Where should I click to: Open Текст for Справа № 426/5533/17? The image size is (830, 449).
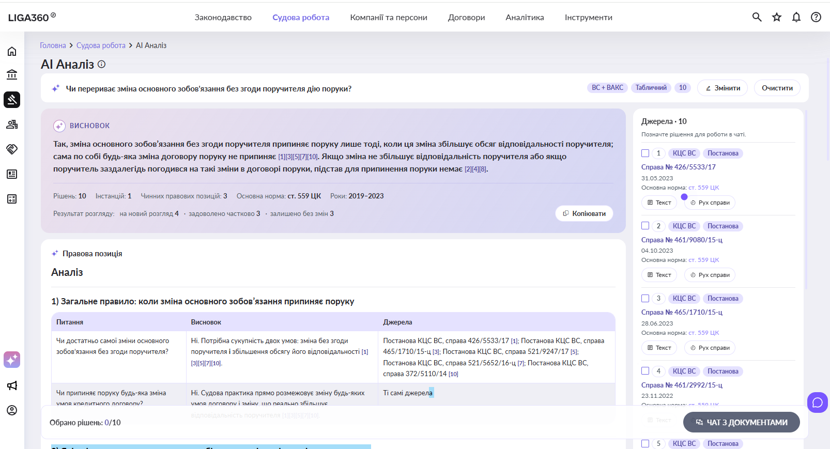pyautogui.click(x=659, y=203)
